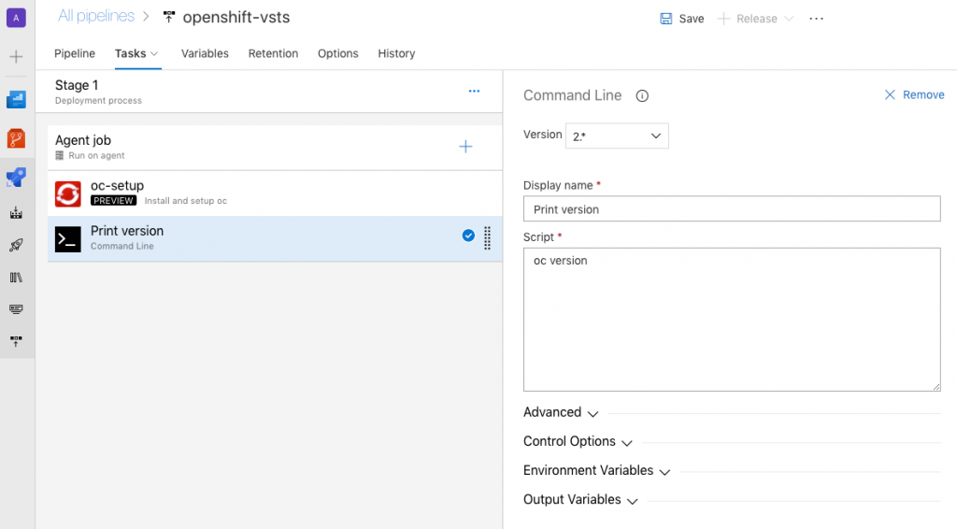Click the Azure Boards icon in sidebar
The width and height of the screenshot is (957, 529).
pos(17,99)
